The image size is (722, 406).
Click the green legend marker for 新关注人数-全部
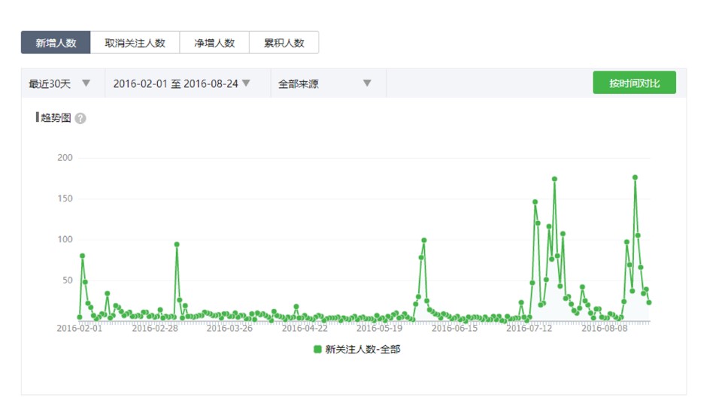(318, 350)
